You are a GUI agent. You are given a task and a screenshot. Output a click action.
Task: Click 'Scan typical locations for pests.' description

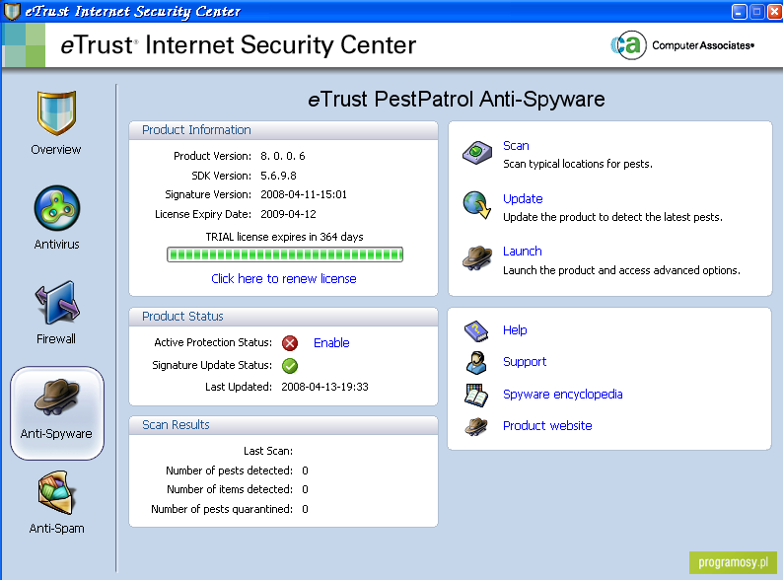point(578,164)
